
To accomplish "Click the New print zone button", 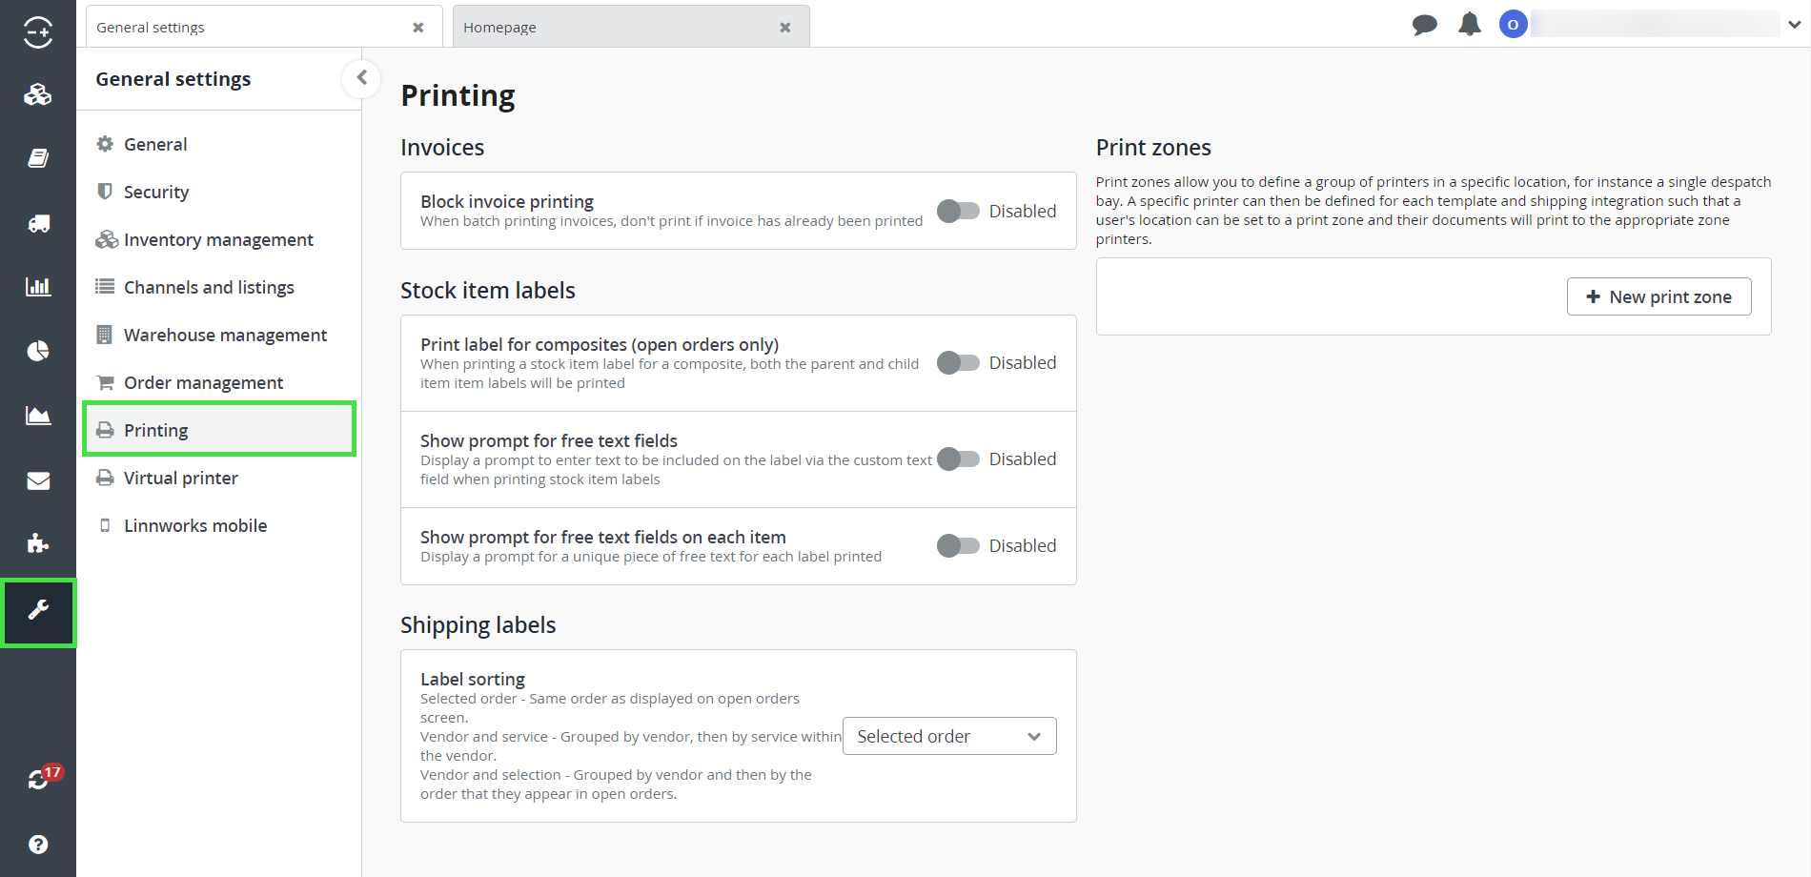I will coord(1658,296).
